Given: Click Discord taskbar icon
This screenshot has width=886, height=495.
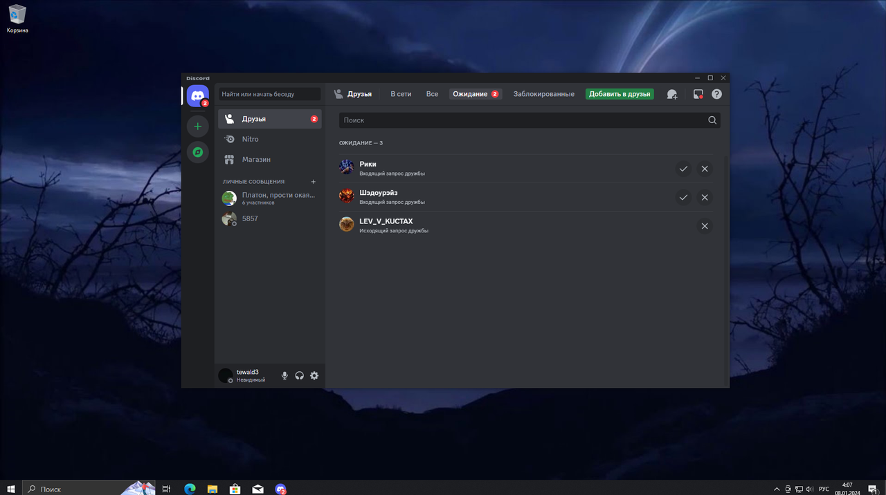Looking at the screenshot, I should click(x=280, y=489).
